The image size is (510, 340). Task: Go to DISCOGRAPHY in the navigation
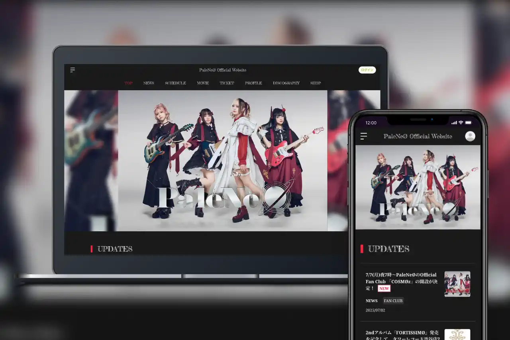point(286,83)
